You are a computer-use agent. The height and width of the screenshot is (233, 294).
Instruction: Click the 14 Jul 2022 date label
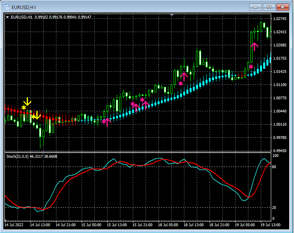[x=14, y=225]
